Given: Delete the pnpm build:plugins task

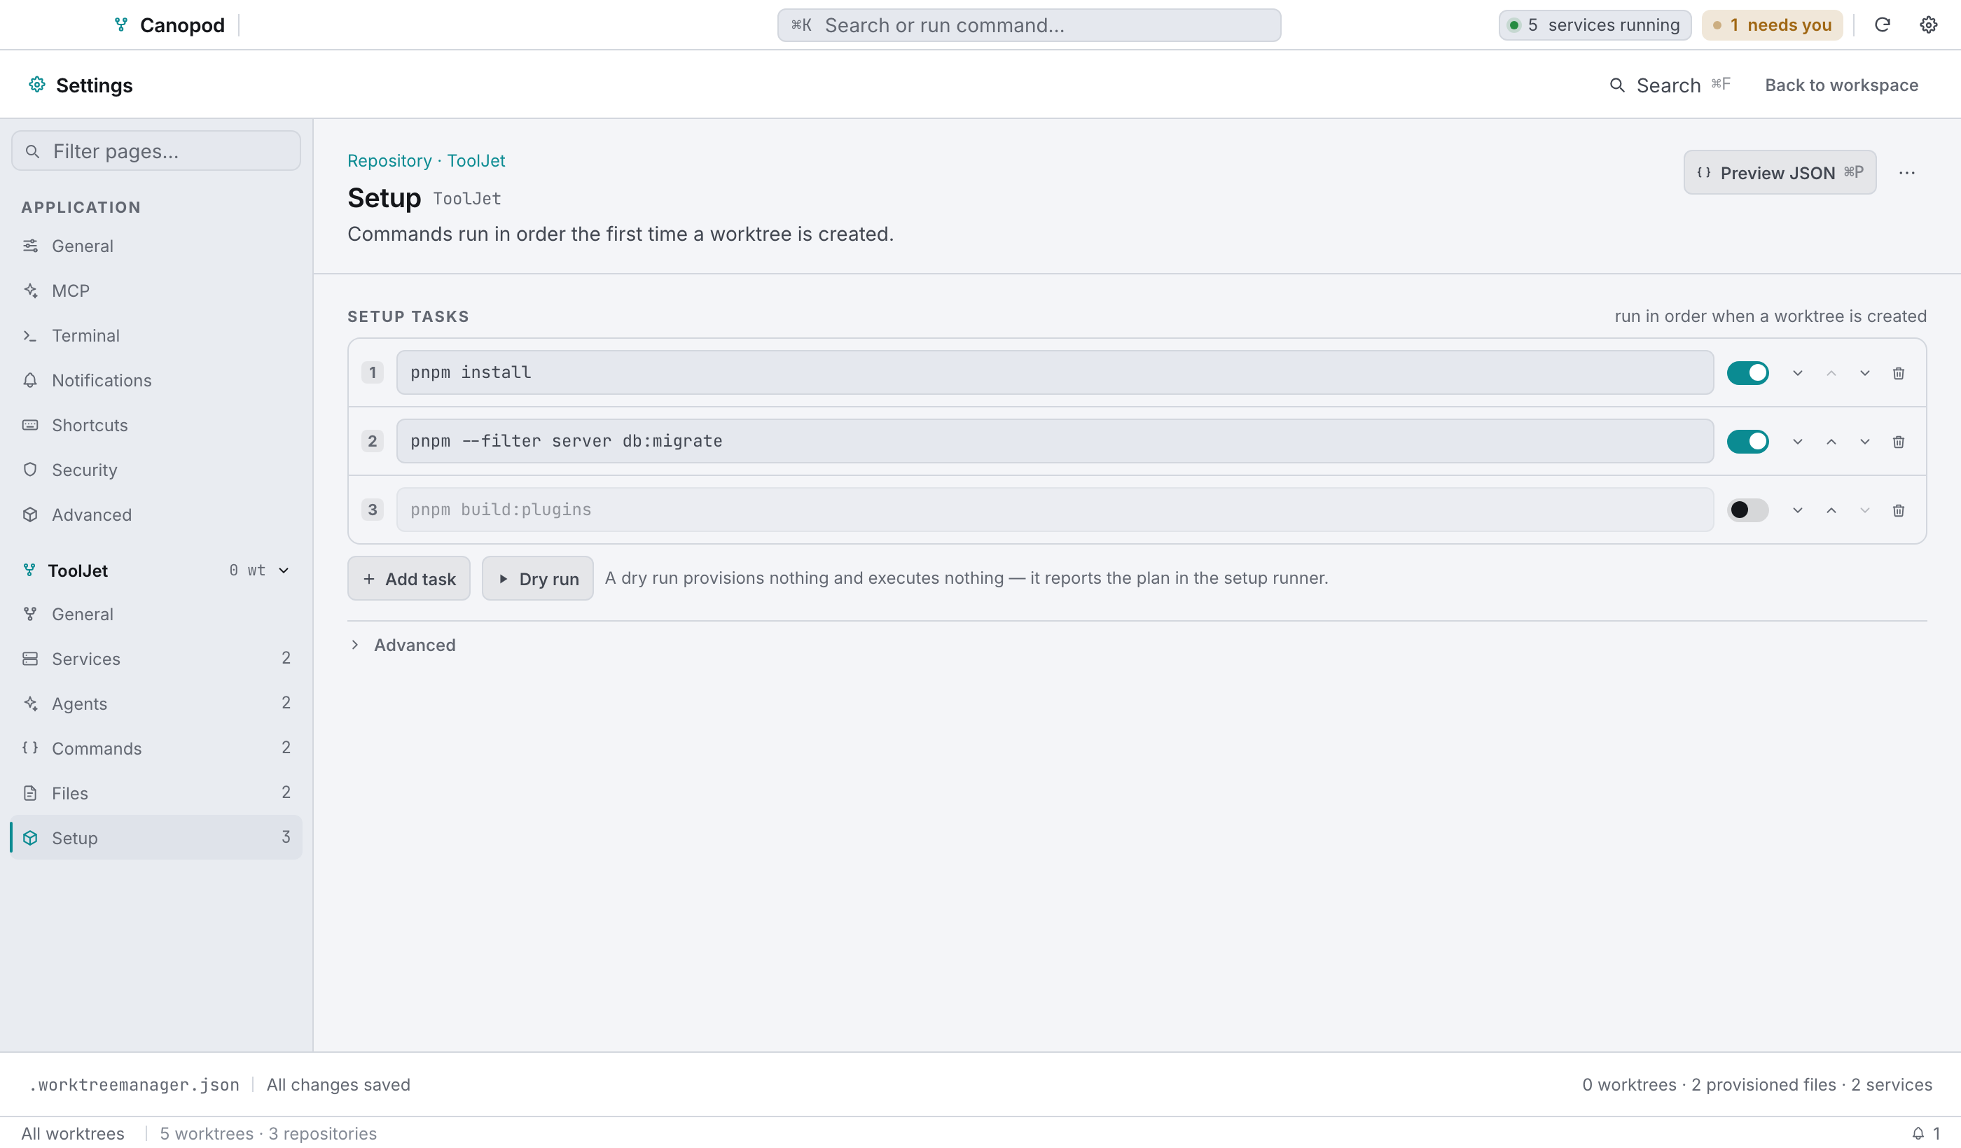Looking at the screenshot, I should click(1898, 510).
